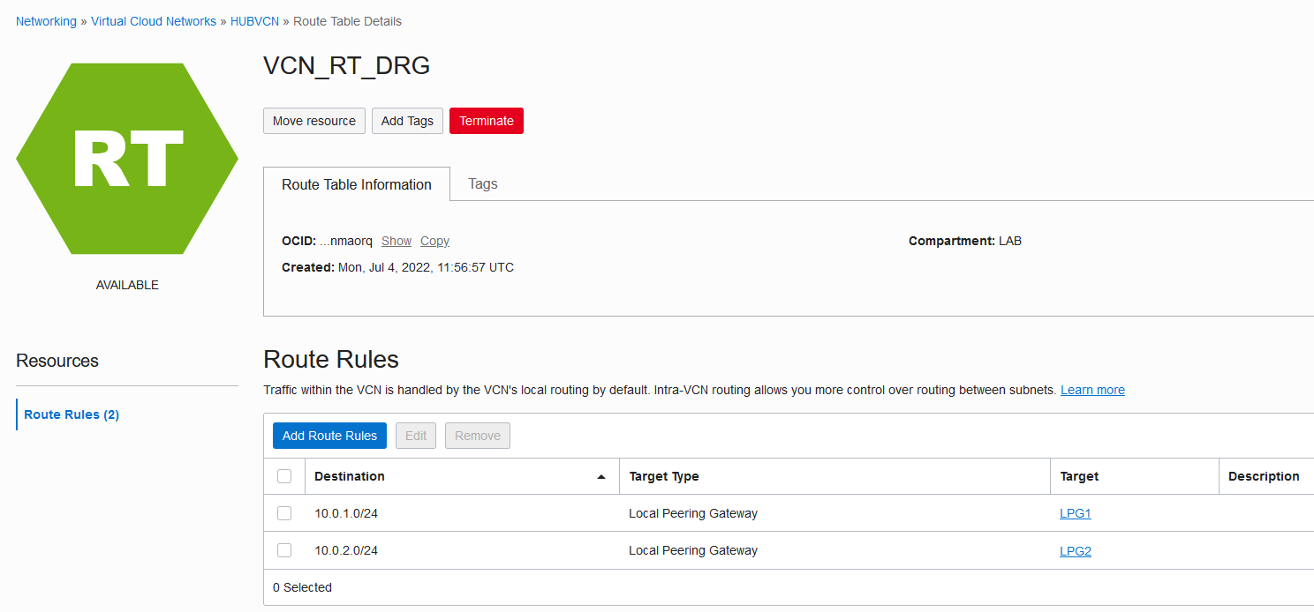The image size is (1314, 612).
Task: Select Route Rules (2) in Resources
Action: [72, 414]
